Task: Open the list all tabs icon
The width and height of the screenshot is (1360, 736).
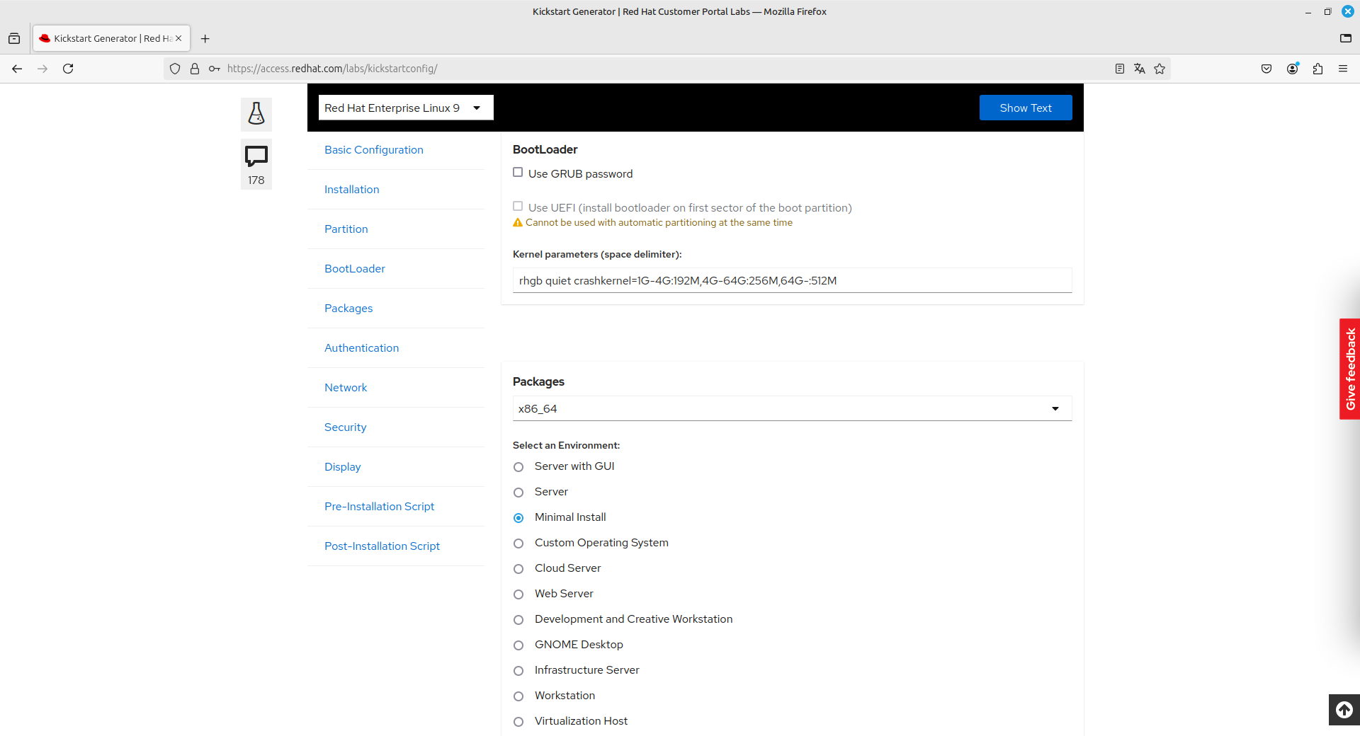Action: click(1346, 38)
